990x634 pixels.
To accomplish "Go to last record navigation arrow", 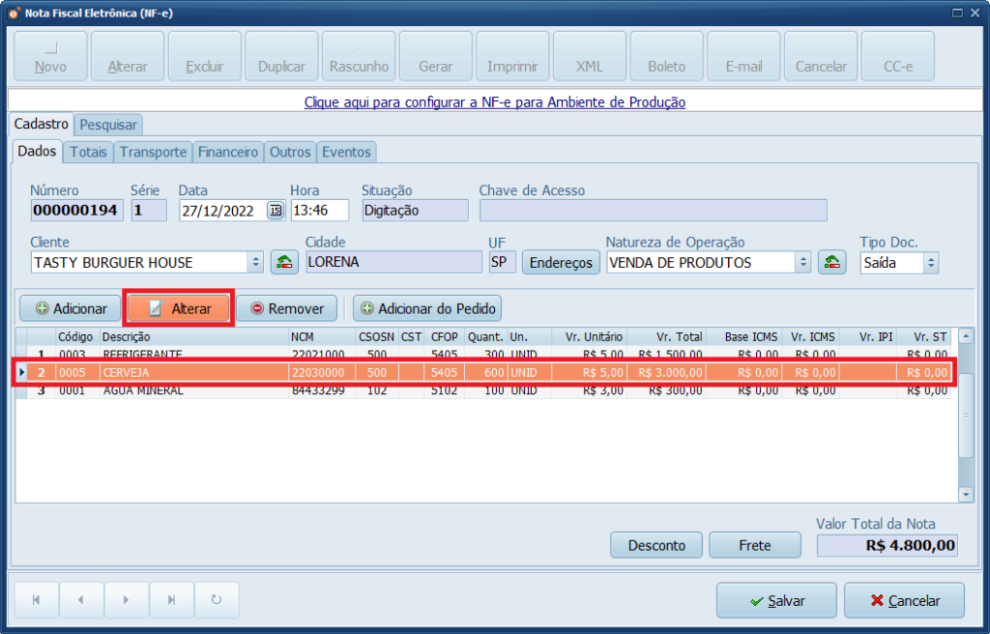I will tap(171, 600).
